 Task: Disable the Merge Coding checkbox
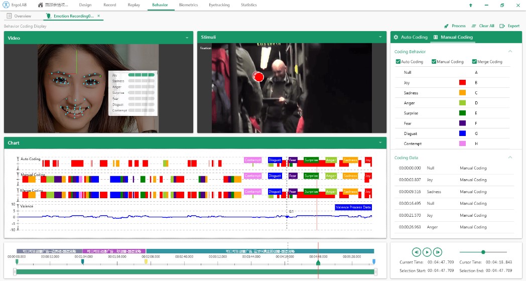(474, 62)
